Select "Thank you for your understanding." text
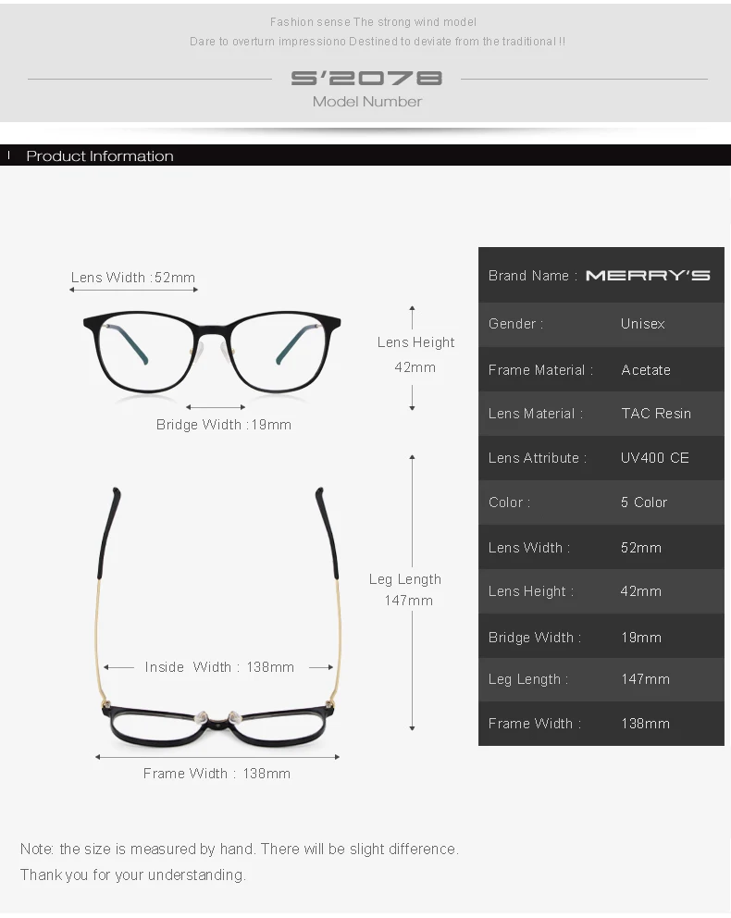This screenshot has height=918, width=731. click(x=133, y=875)
